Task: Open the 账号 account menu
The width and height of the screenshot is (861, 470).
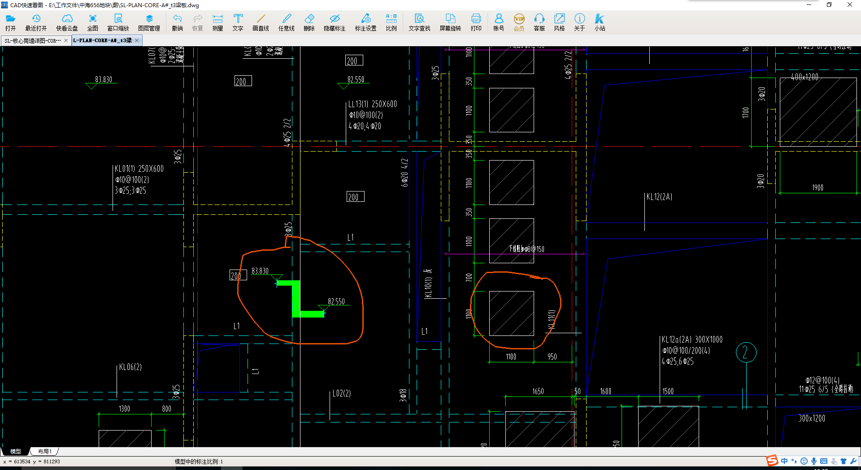Action: pyautogui.click(x=499, y=22)
